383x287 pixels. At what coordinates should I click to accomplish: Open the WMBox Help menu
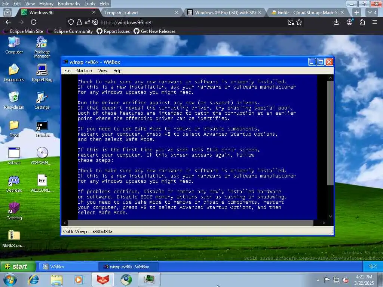(x=117, y=71)
